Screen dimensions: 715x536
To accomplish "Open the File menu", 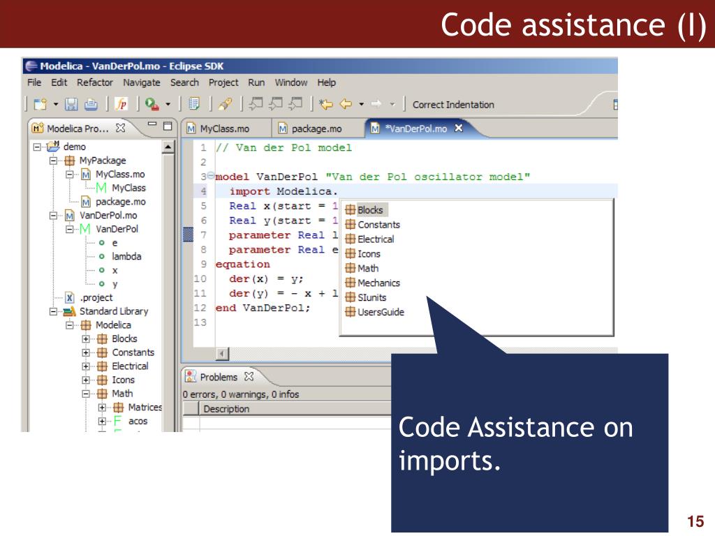I will click(x=34, y=82).
